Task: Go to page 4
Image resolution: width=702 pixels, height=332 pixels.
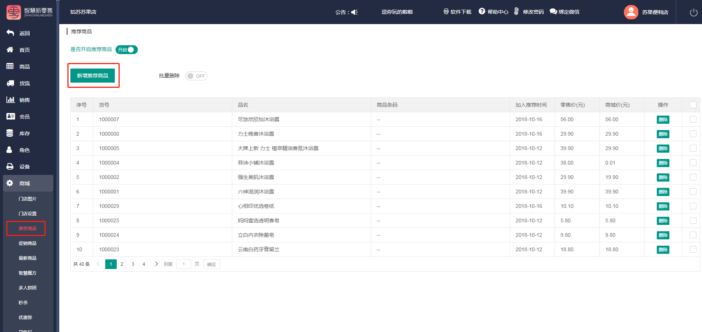Action: coord(144,264)
